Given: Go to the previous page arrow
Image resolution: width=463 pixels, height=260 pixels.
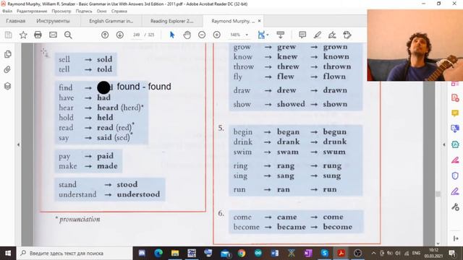Looking at the screenshot, I should pos(105,35).
